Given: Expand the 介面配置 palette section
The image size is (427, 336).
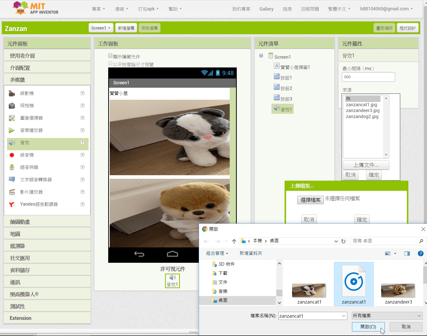Looking at the screenshot, I should [47, 68].
